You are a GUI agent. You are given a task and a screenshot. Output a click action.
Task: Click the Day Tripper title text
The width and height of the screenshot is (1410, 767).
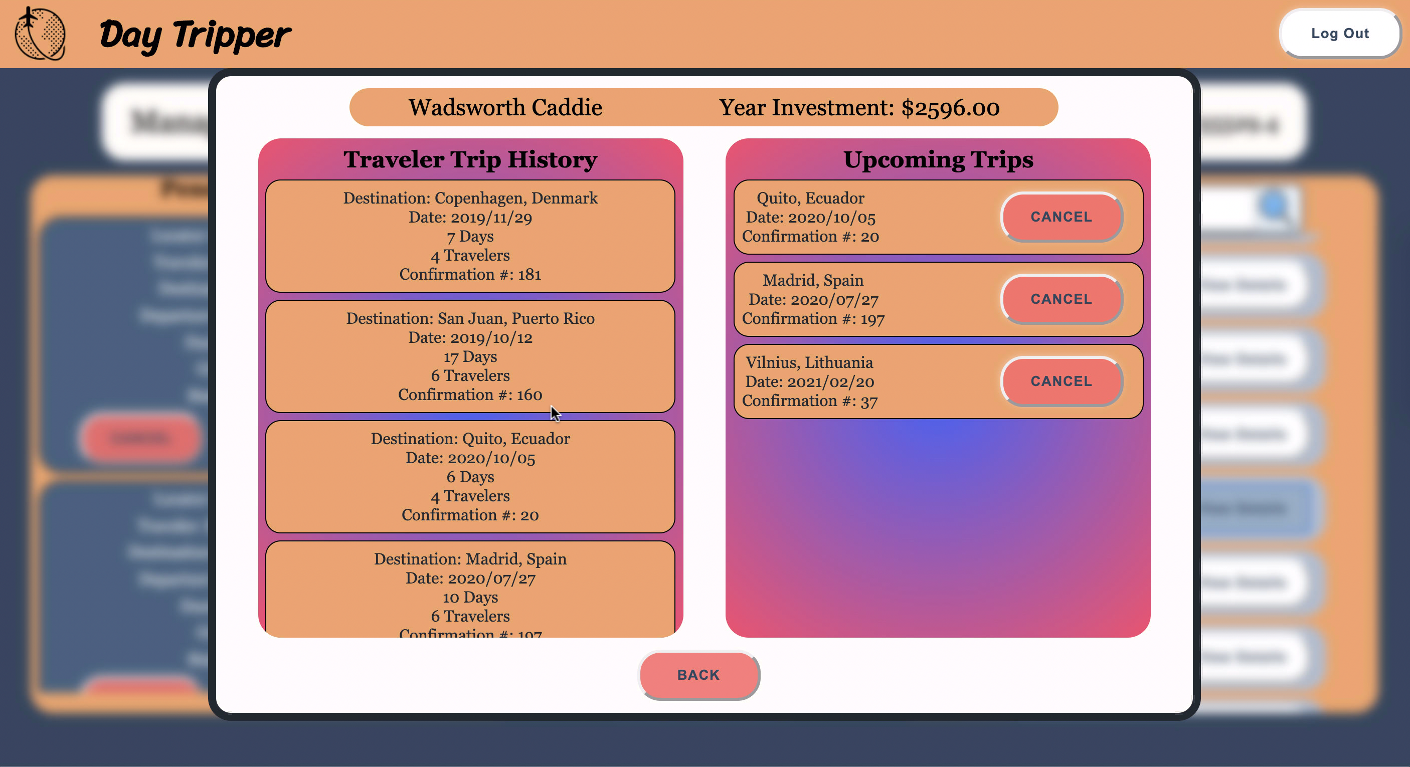pyautogui.click(x=195, y=35)
